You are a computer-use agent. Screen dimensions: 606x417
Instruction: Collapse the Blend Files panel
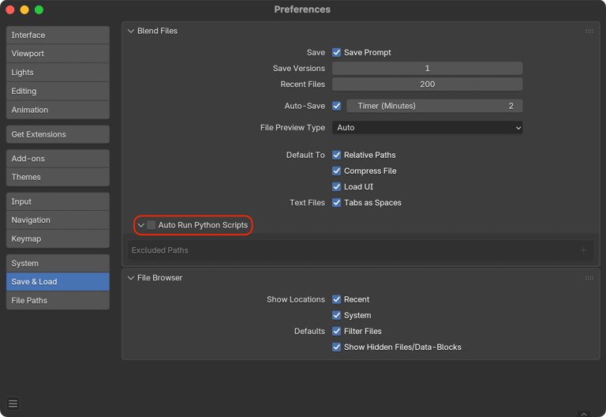coord(131,31)
